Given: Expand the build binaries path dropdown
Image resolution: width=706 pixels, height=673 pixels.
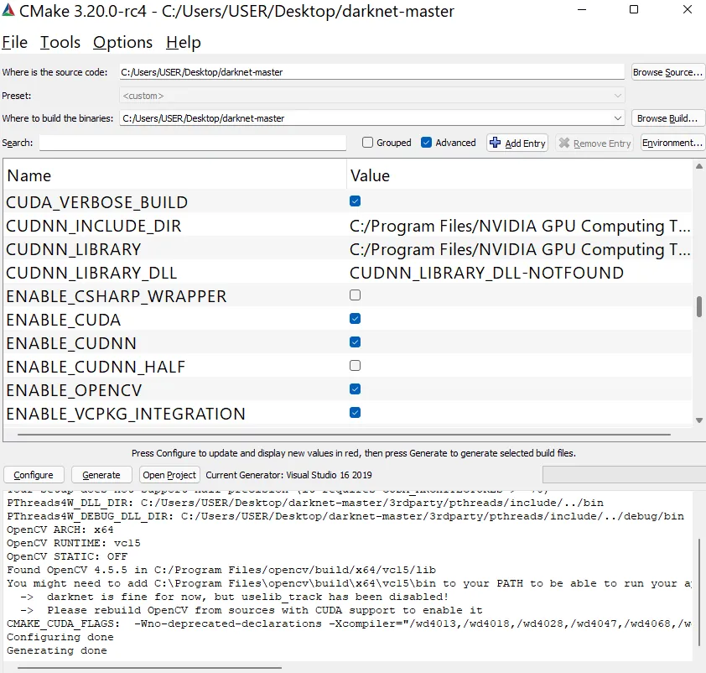Looking at the screenshot, I should pos(618,118).
